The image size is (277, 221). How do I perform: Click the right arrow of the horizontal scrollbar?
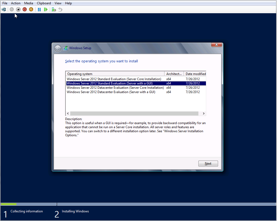pos(204,114)
